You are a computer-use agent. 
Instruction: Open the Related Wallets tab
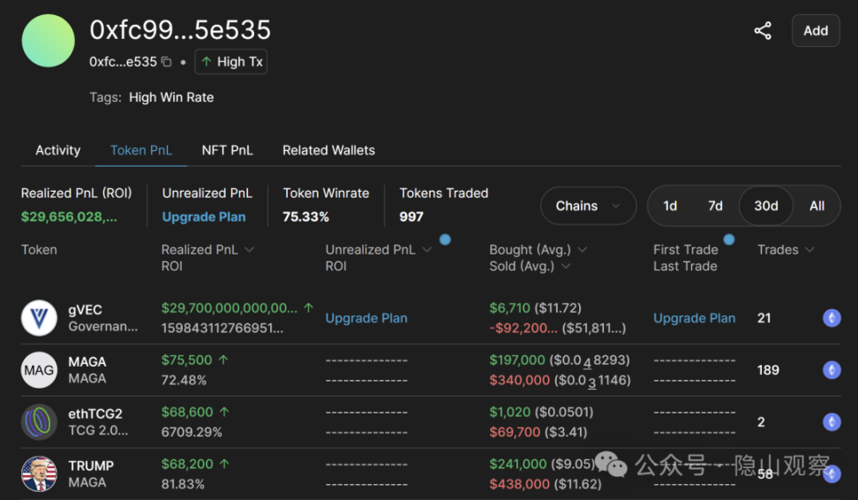coord(328,150)
